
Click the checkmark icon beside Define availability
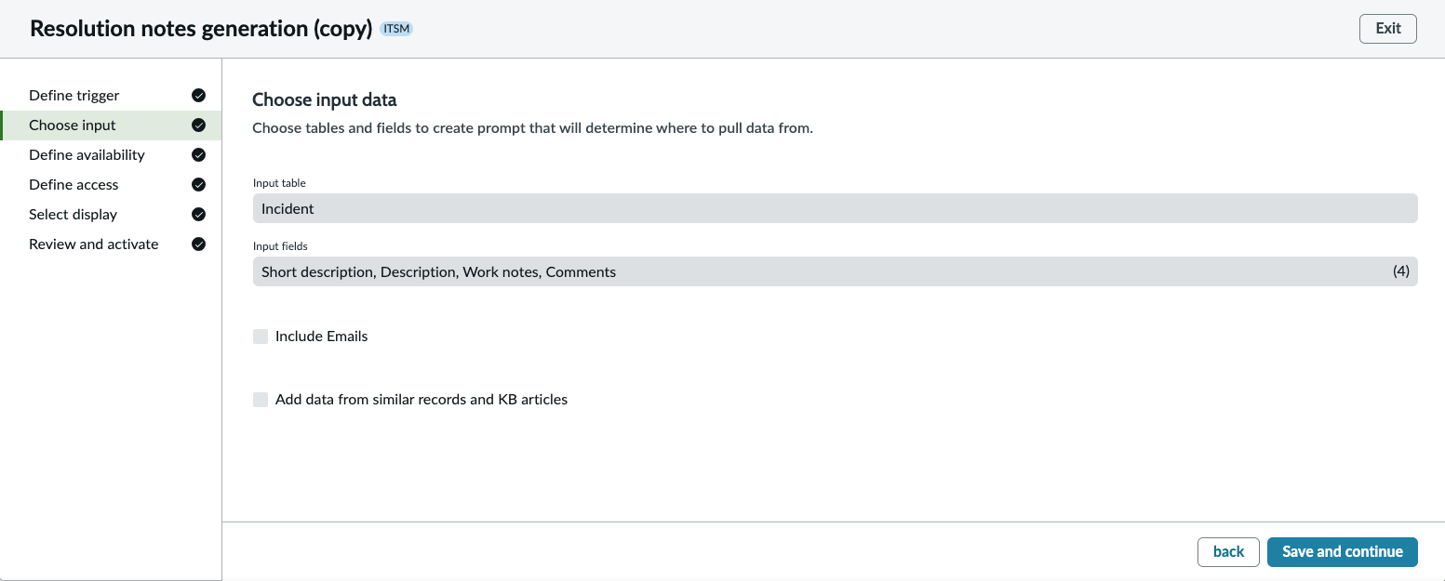point(198,155)
